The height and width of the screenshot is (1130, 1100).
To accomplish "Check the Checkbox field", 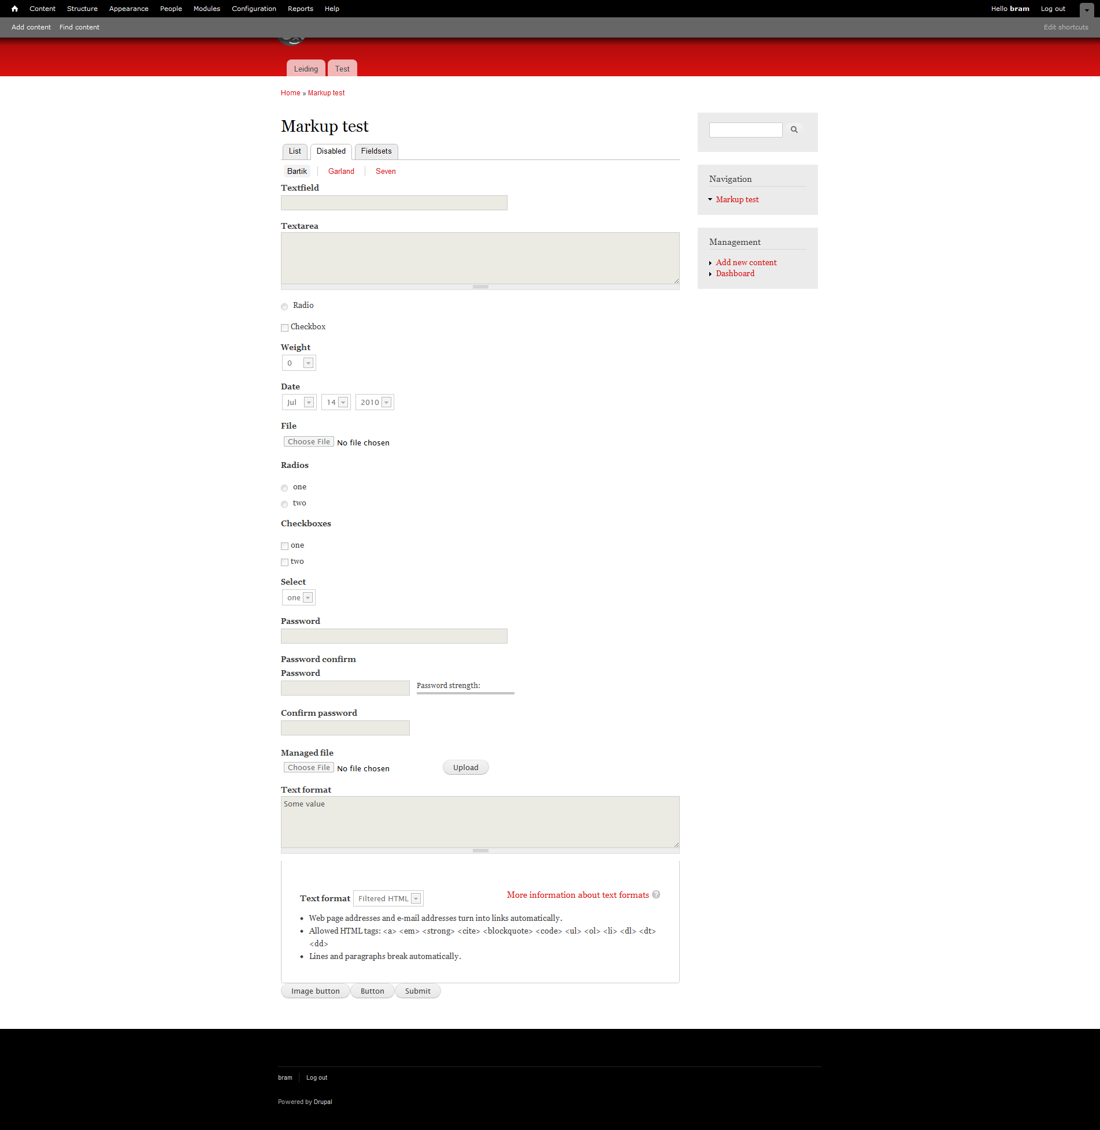I will 284,328.
